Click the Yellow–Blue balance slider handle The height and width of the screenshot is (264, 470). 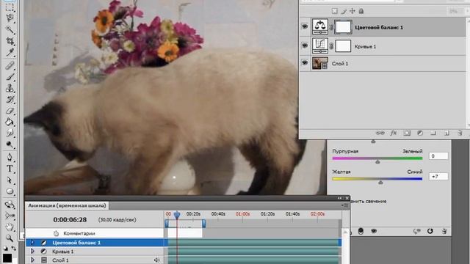pyautogui.click(x=380, y=183)
